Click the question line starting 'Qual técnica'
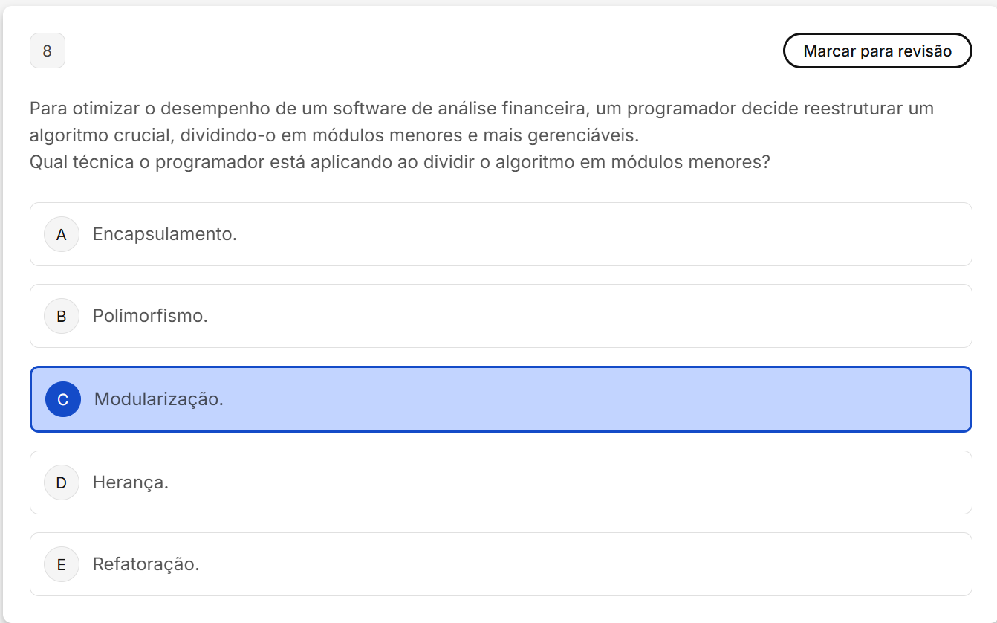Image resolution: width=997 pixels, height=623 pixels. [400, 162]
